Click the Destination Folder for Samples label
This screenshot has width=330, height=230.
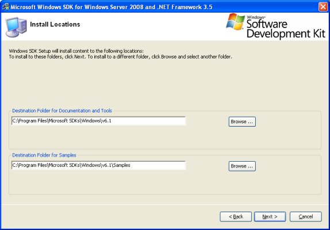click(x=44, y=155)
